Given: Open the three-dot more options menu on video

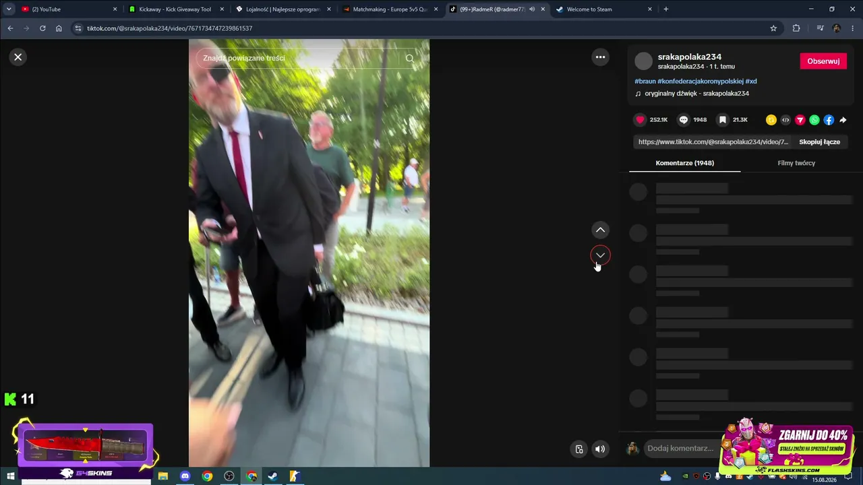Looking at the screenshot, I should [600, 57].
